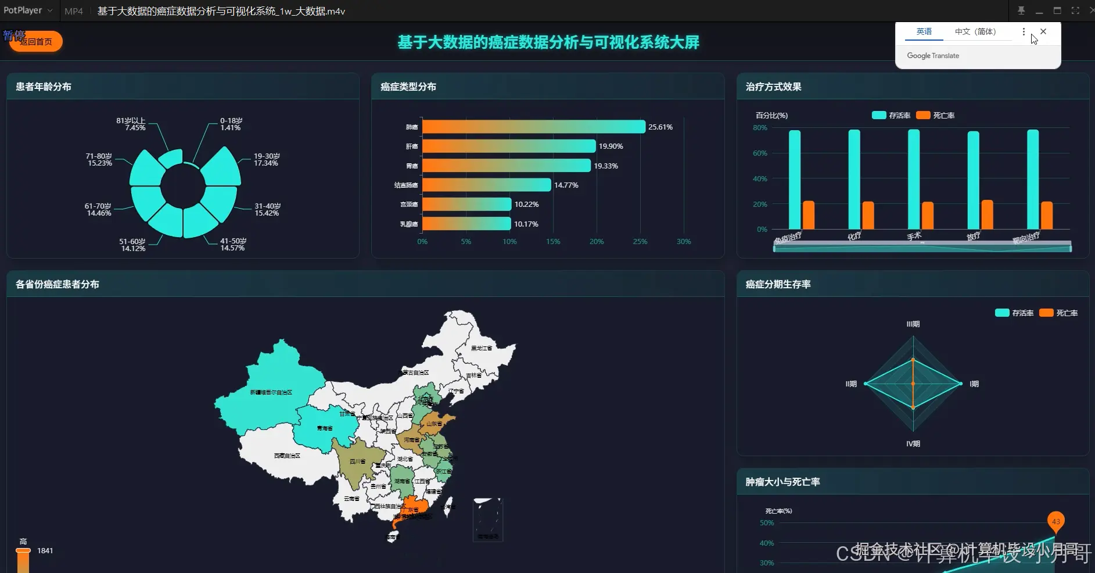
Task: Pin PotPlayer window on top
Action: click(x=1021, y=10)
